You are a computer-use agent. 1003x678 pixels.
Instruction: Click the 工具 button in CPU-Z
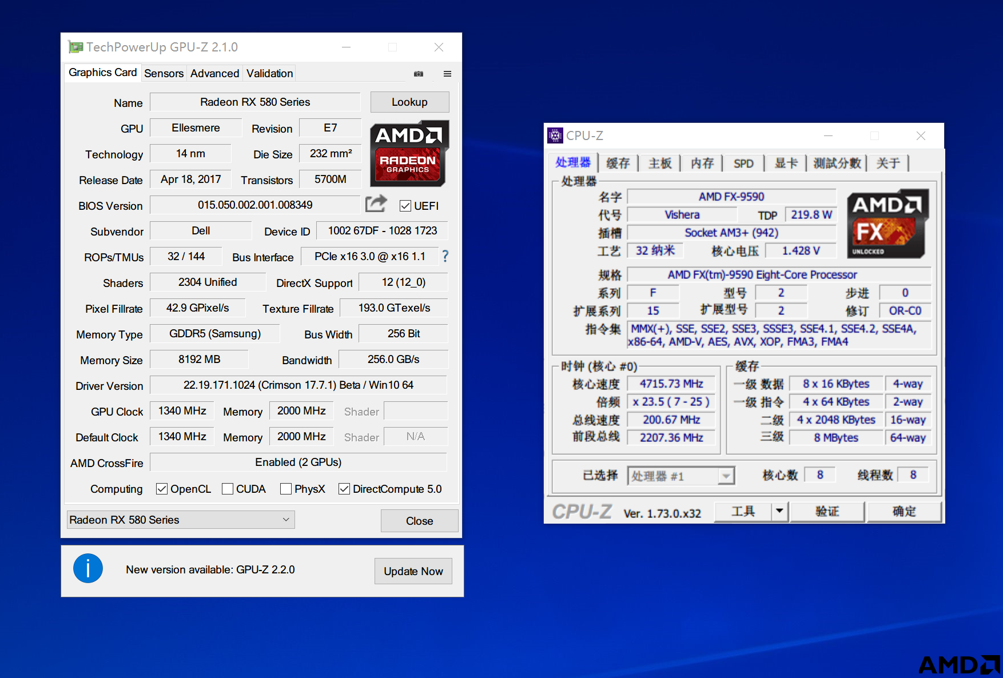pyautogui.click(x=743, y=511)
